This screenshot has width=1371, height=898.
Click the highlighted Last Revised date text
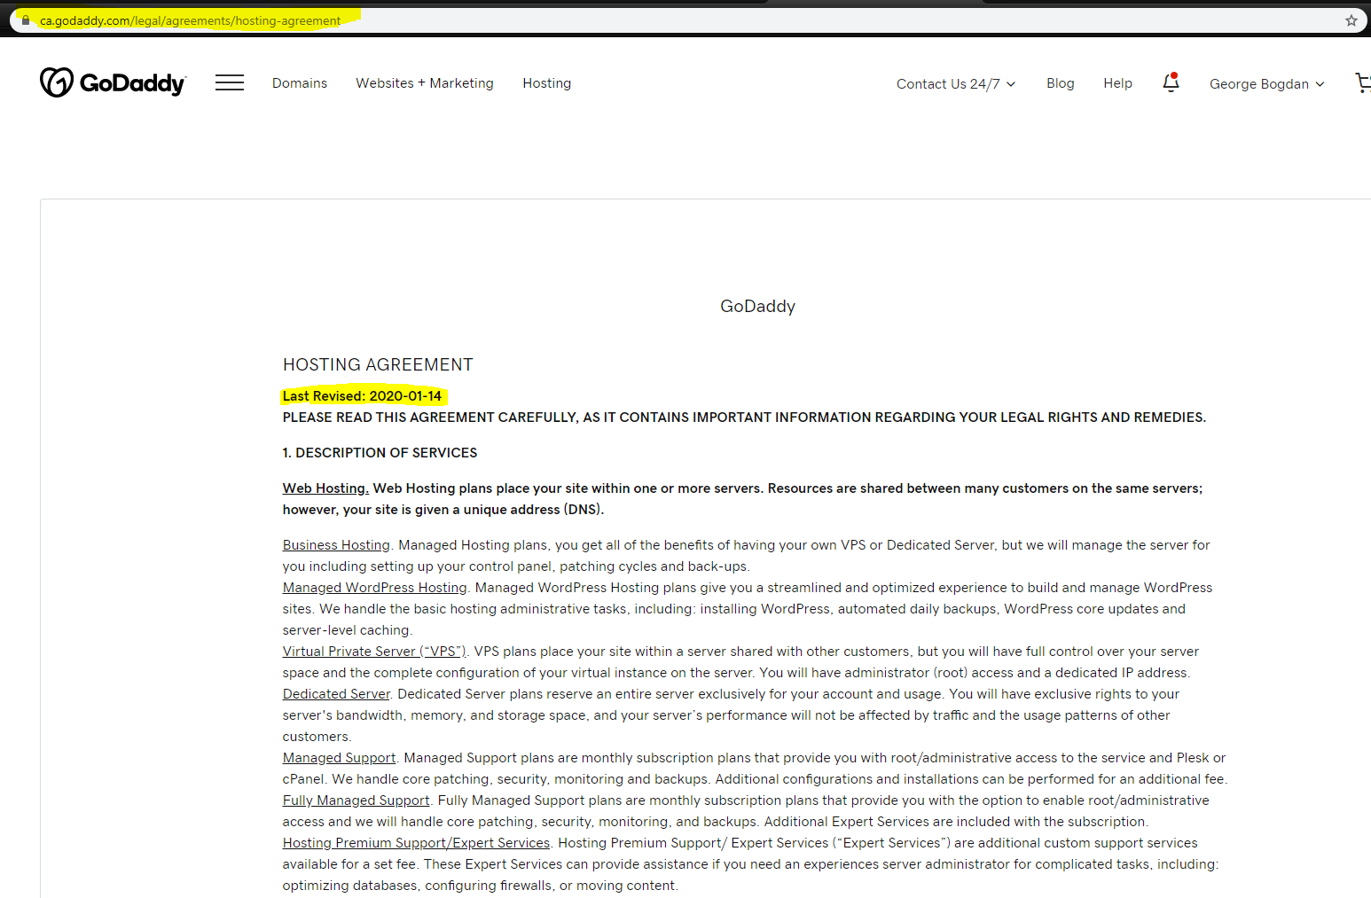(x=362, y=395)
